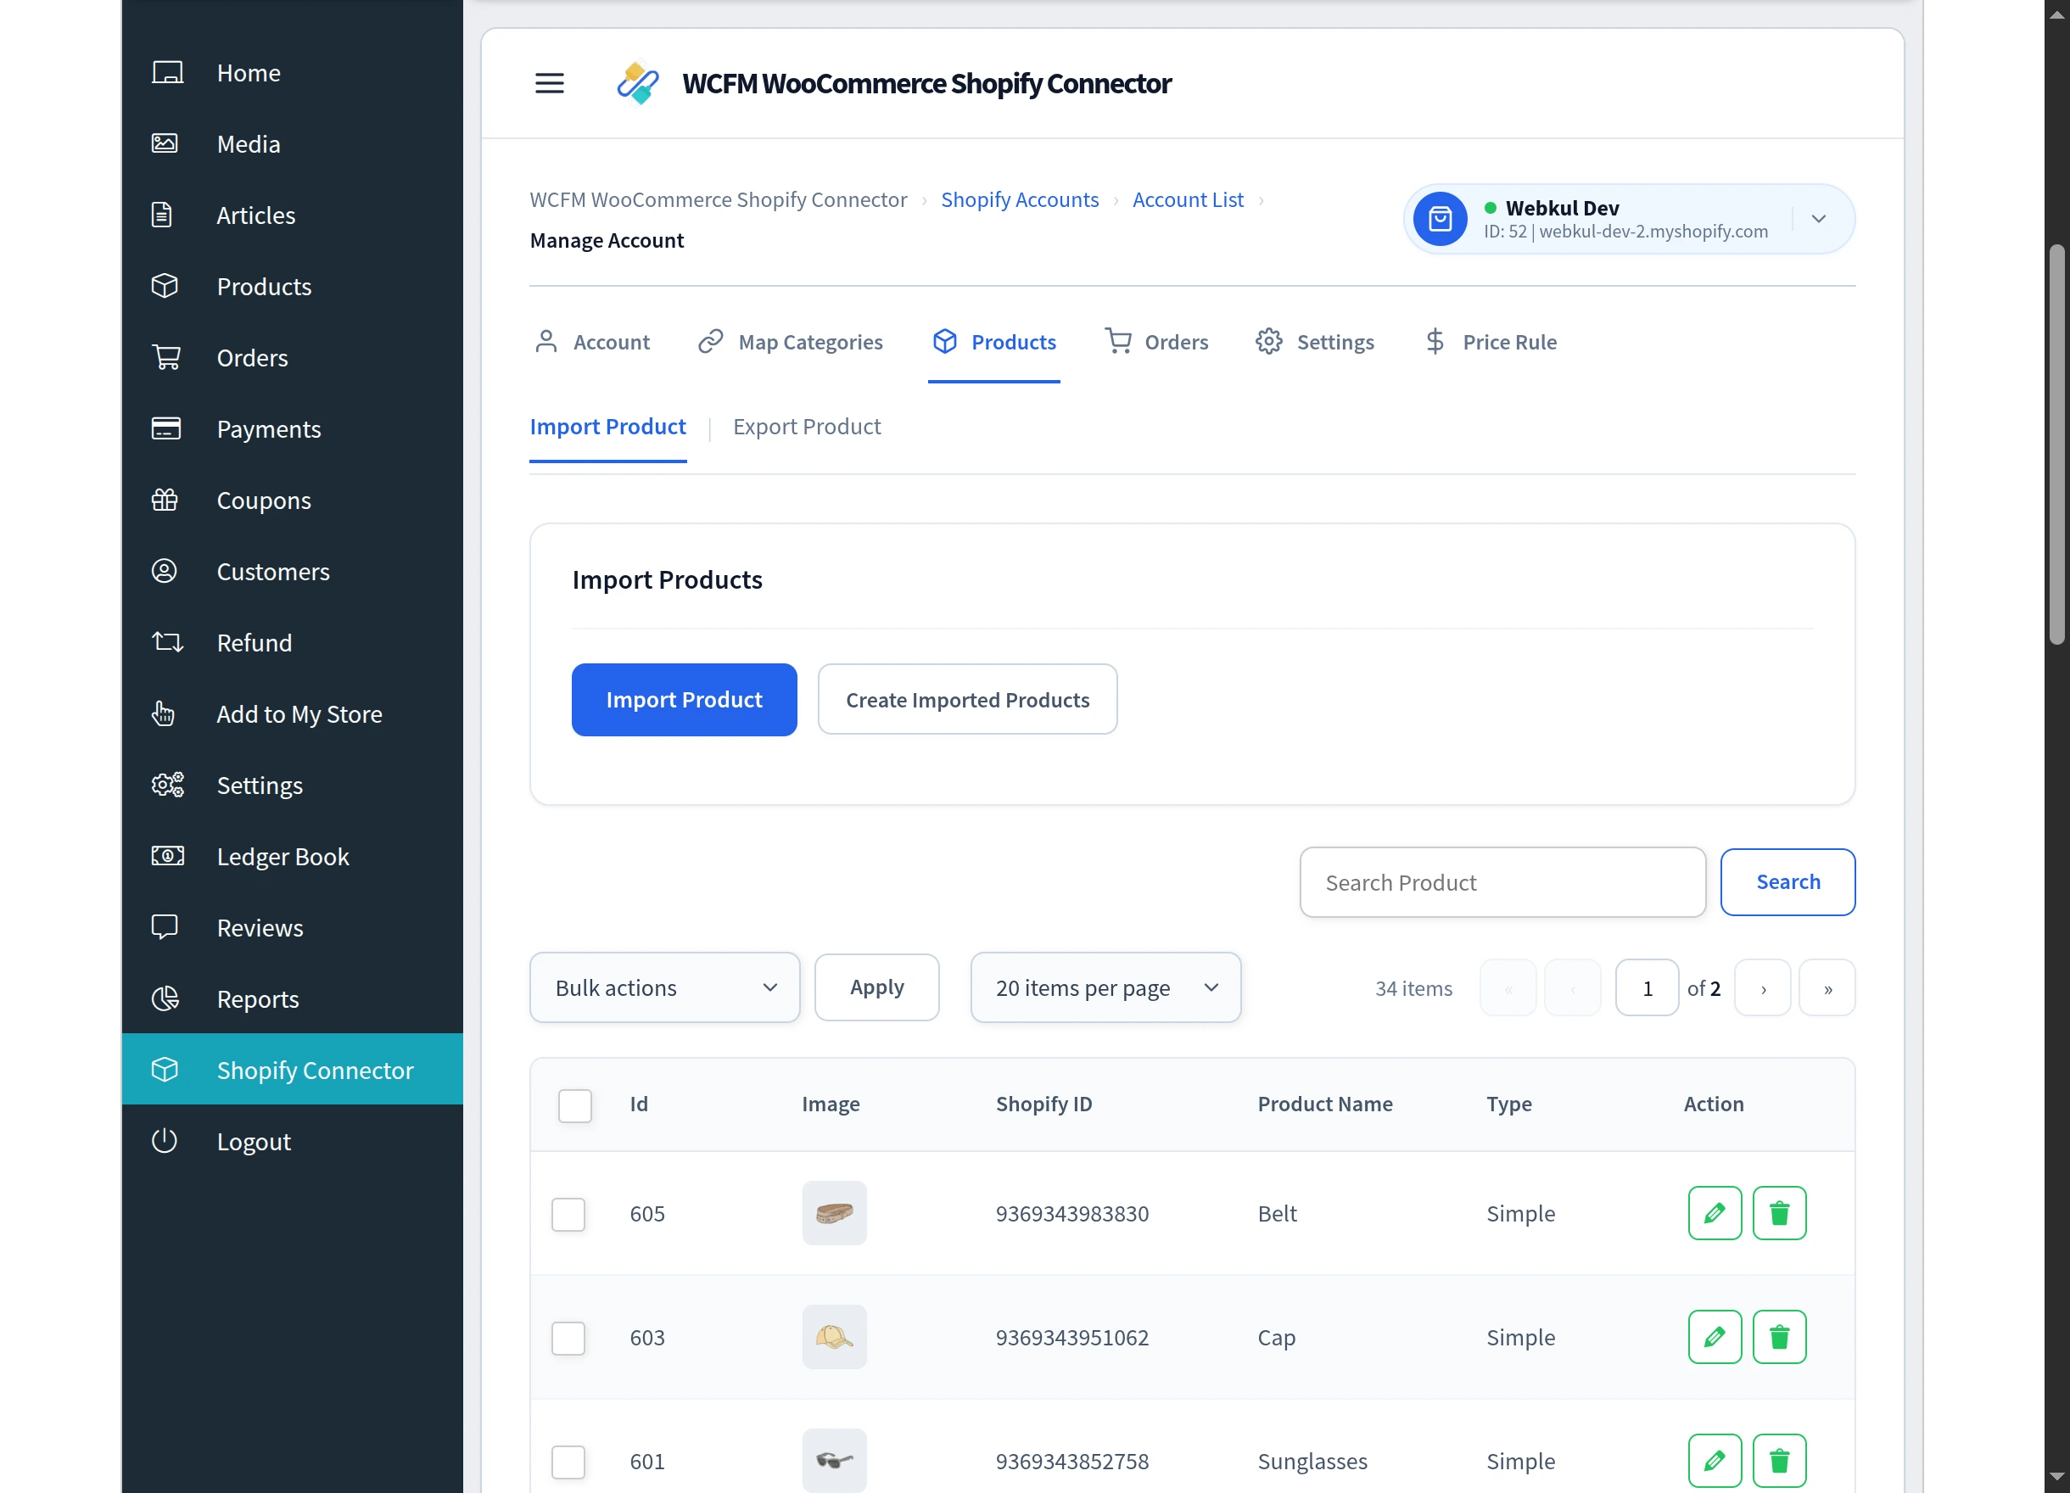The height and width of the screenshot is (1493, 2070).
Task: Click the Refund arrows icon
Action: (x=167, y=642)
